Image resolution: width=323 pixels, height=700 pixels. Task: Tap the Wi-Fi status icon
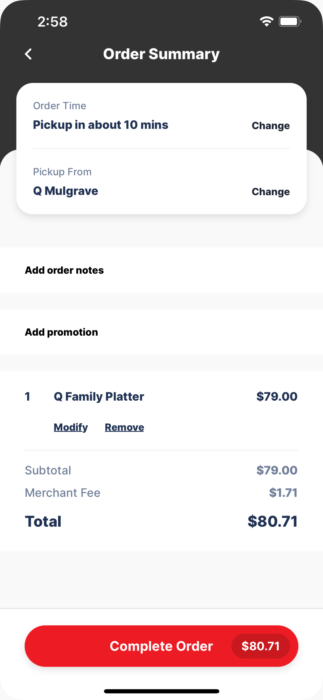(x=266, y=22)
